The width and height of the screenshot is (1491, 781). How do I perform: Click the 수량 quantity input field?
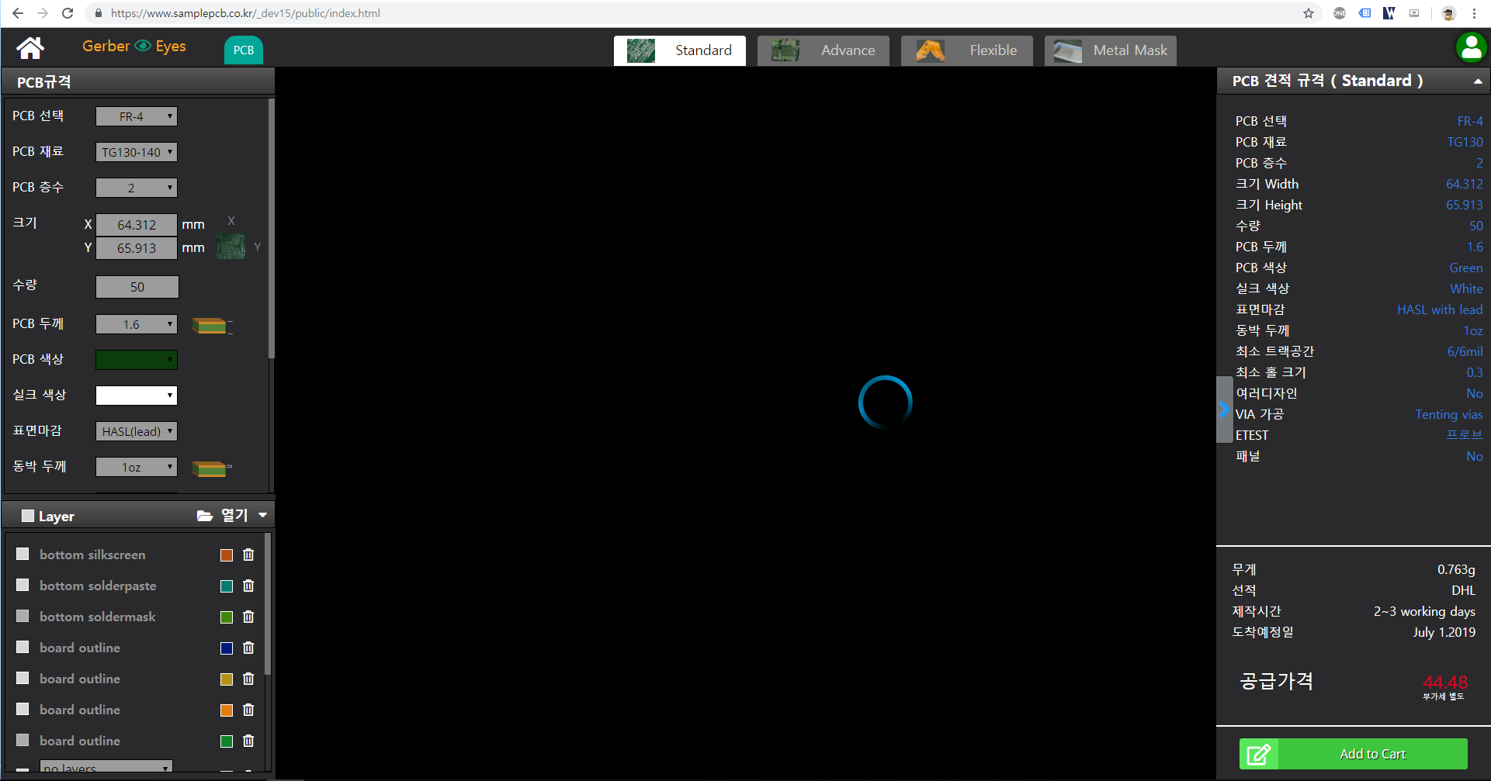(x=137, y=287)
